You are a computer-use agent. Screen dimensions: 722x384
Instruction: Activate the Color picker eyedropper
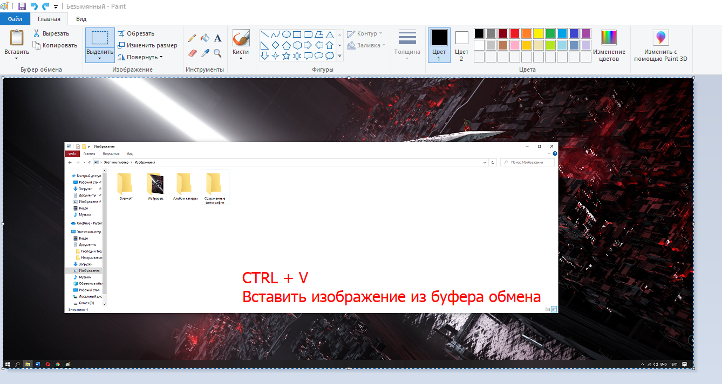205,53
